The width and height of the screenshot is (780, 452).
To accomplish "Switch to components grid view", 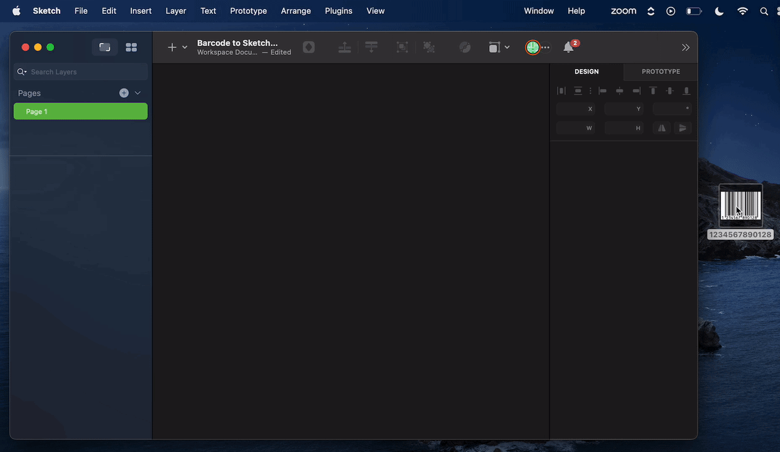I will click(x=131, y=47).
